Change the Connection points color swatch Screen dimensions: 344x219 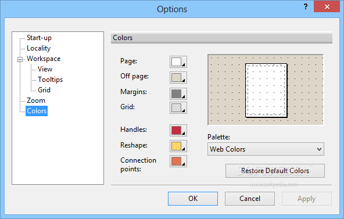pyautogui.click(x=178, y=161)
